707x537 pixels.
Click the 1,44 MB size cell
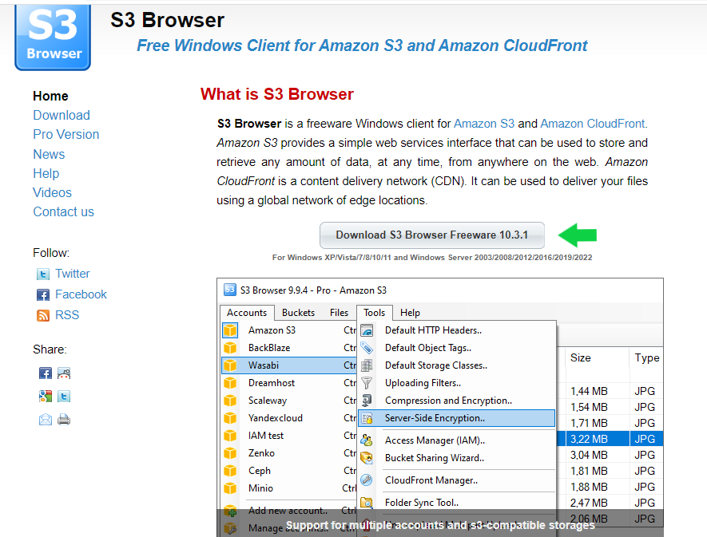tap(589, 391)
